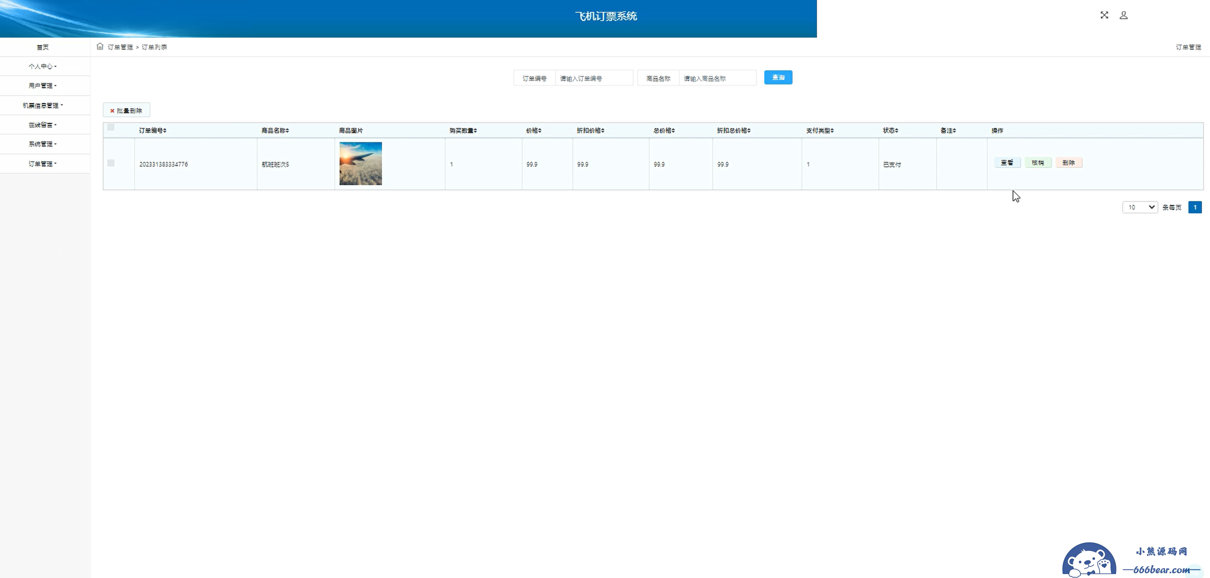
Task: Click the fullscreen toggle icon in the header
Action: [x=1104, y=15]
